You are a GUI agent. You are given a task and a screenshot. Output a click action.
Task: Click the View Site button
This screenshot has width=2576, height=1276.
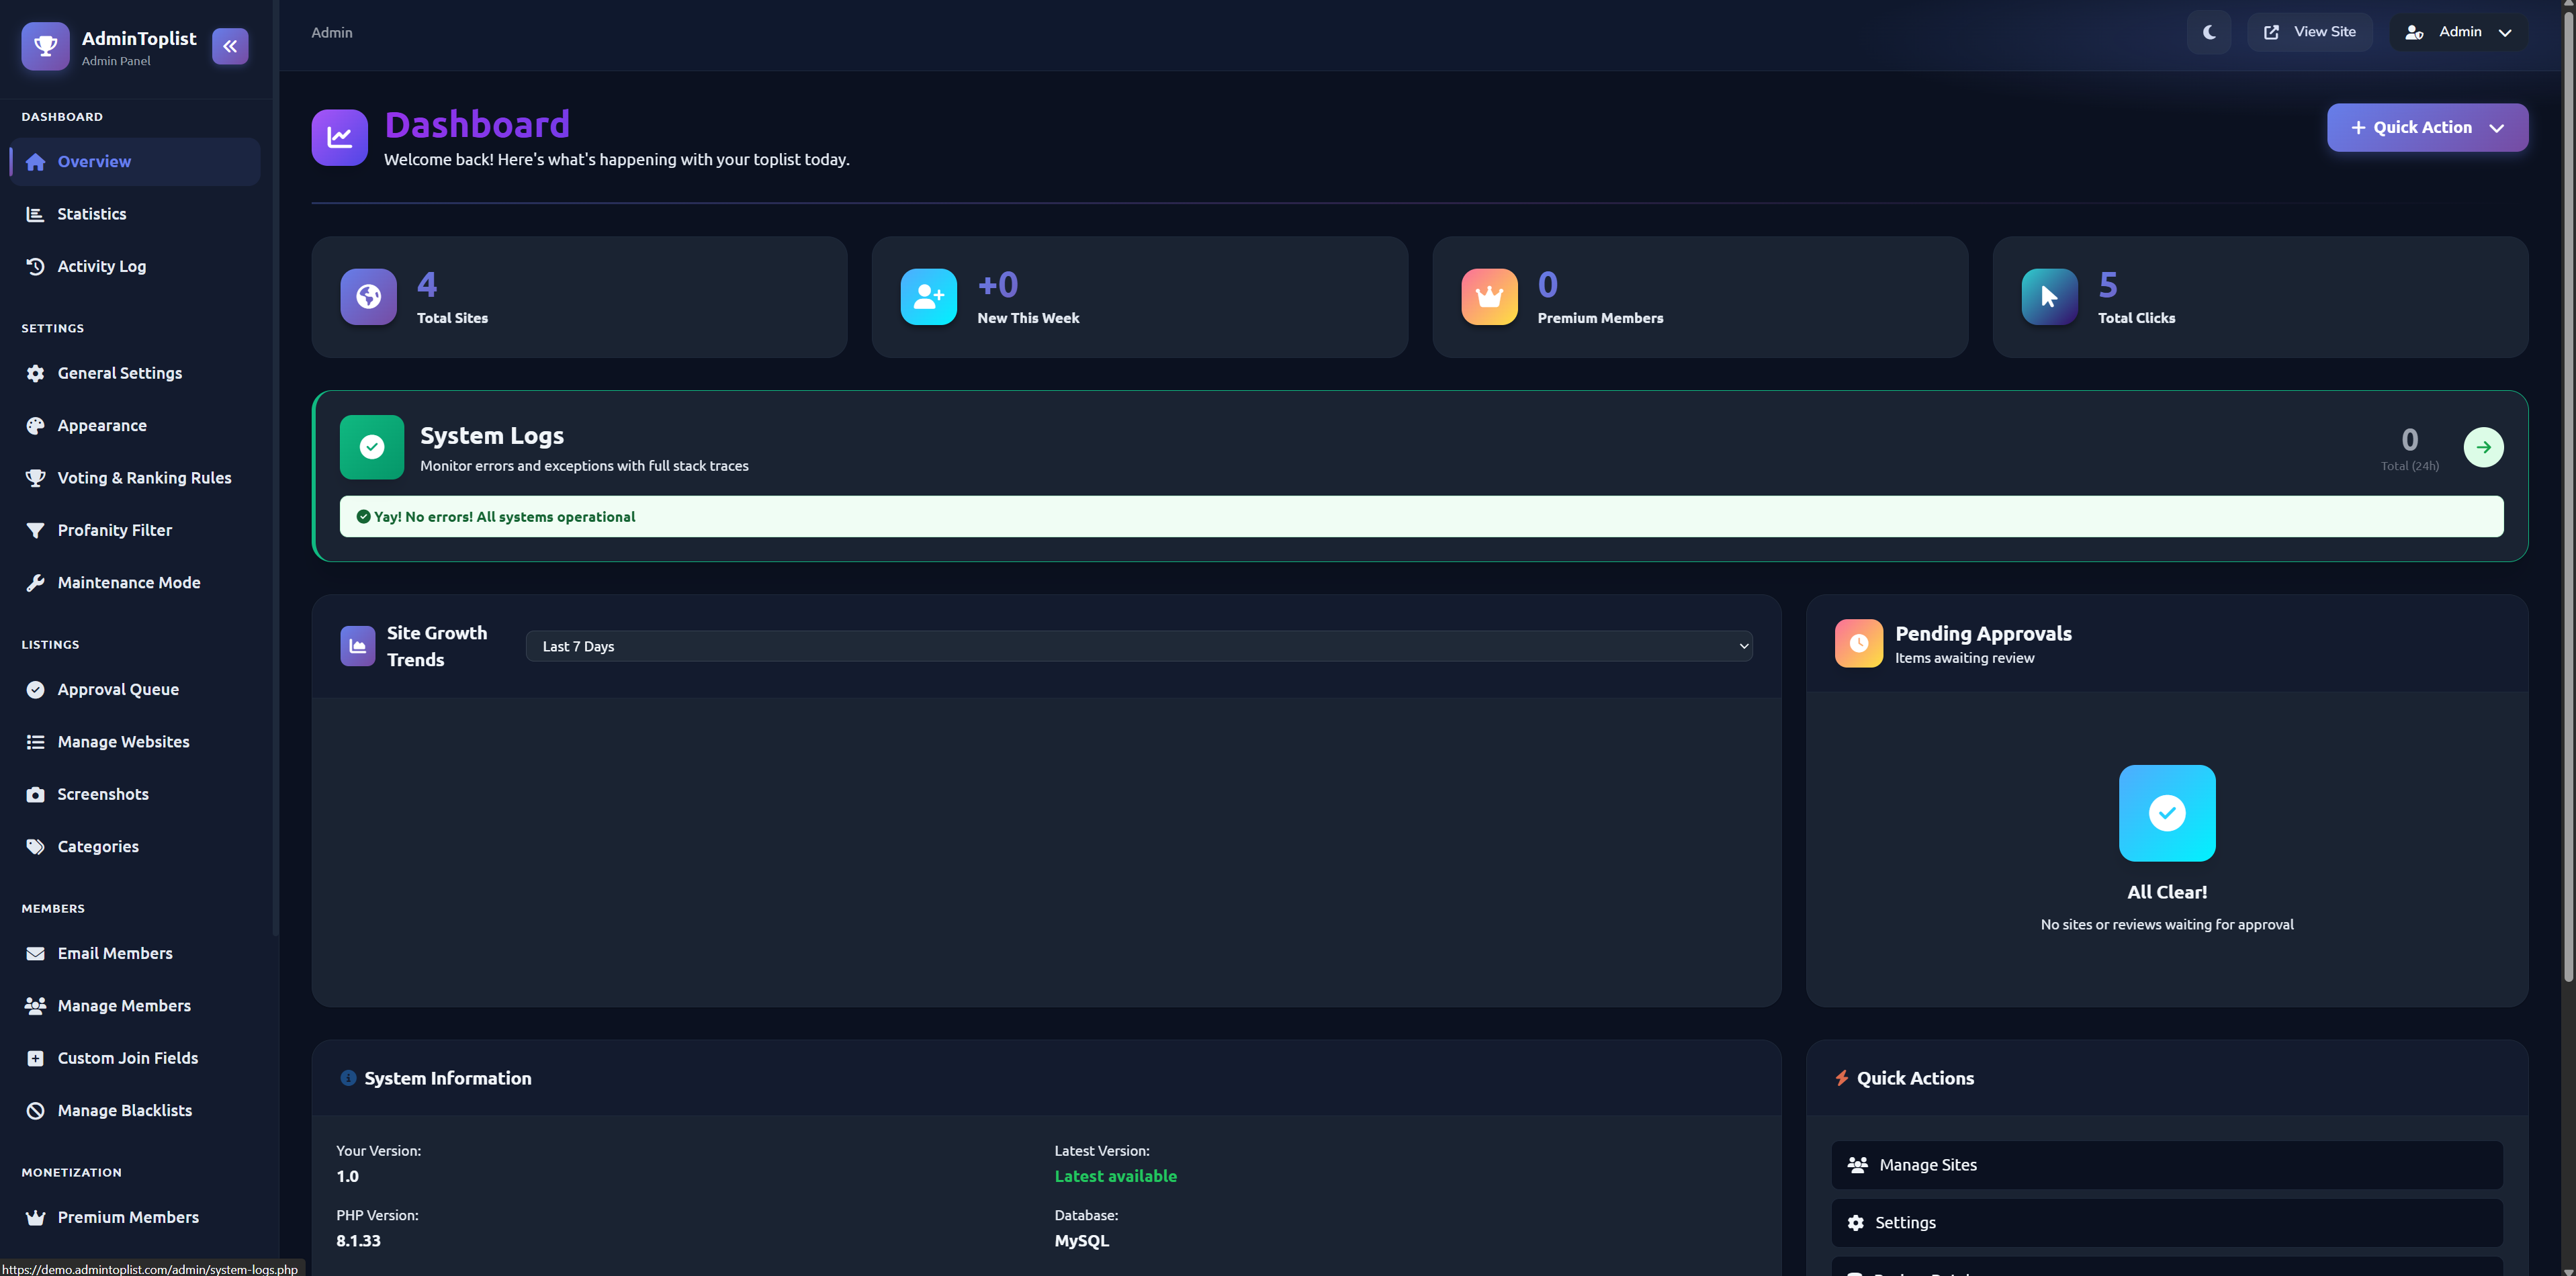(2310, 32)
